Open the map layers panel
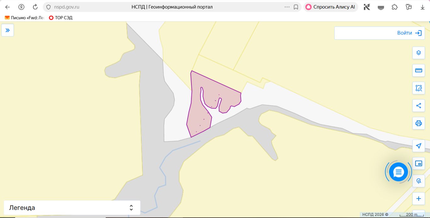The height and width of the screenshot is (218, 430). pyautogui.click(x=419, y=53)
